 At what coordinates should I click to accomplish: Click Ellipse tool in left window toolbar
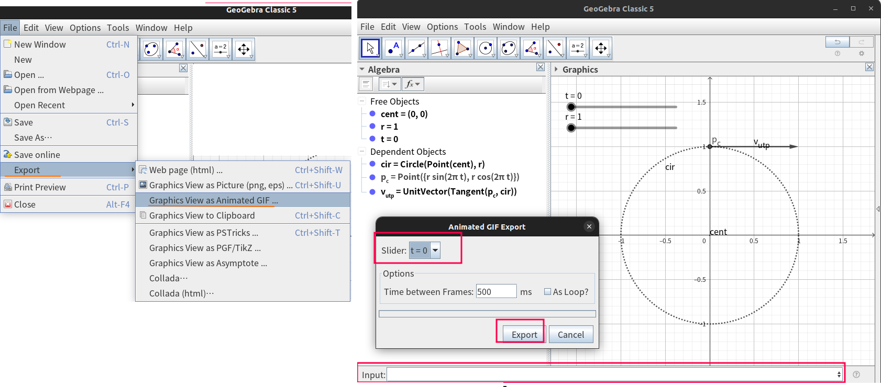click(151, 49)
